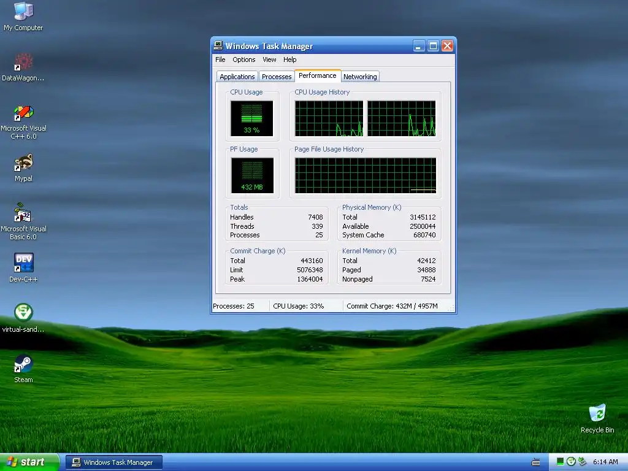The width and height of the screenshot is (628, 471).
Task: Click the Safely Remove Hardware tray icon
Action: pyautogui.click(x=582, y=462)
